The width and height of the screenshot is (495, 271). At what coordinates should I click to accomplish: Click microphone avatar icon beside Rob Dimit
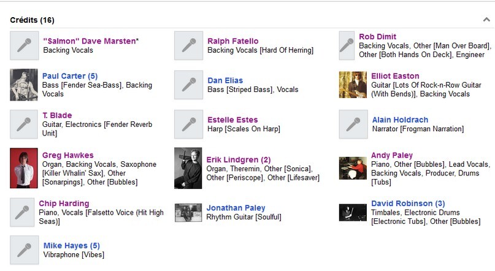tap(353, 45)
